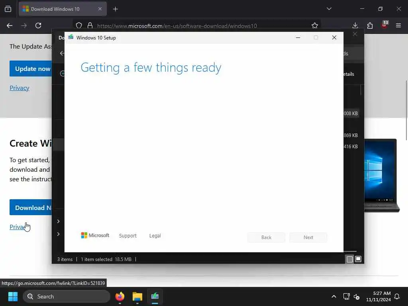
Task: Click the 416 KB file size entry
Action: click(351, 147)
